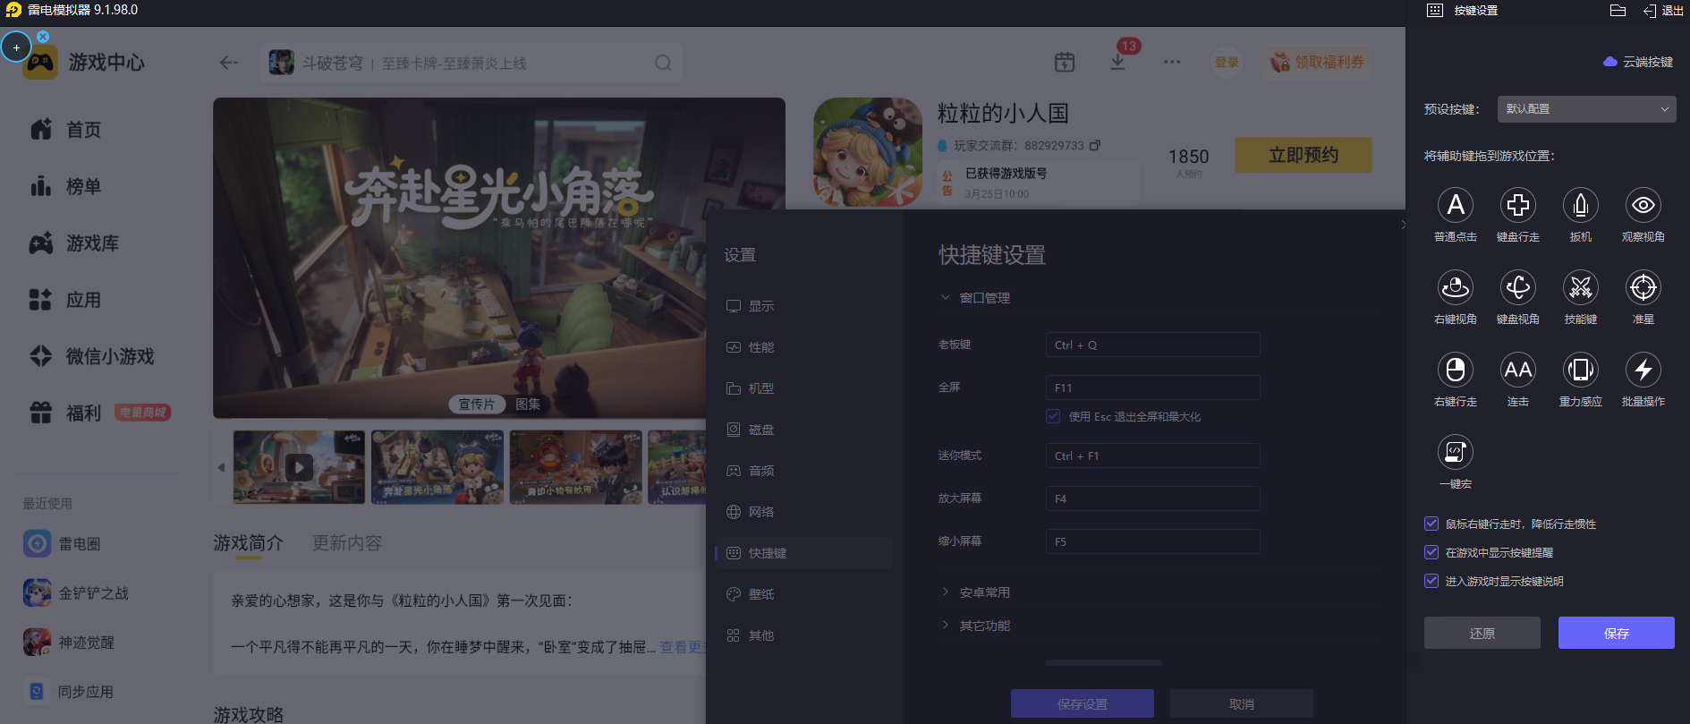
Task: Click the blue 保存 button
Action: pos(1617,633)
